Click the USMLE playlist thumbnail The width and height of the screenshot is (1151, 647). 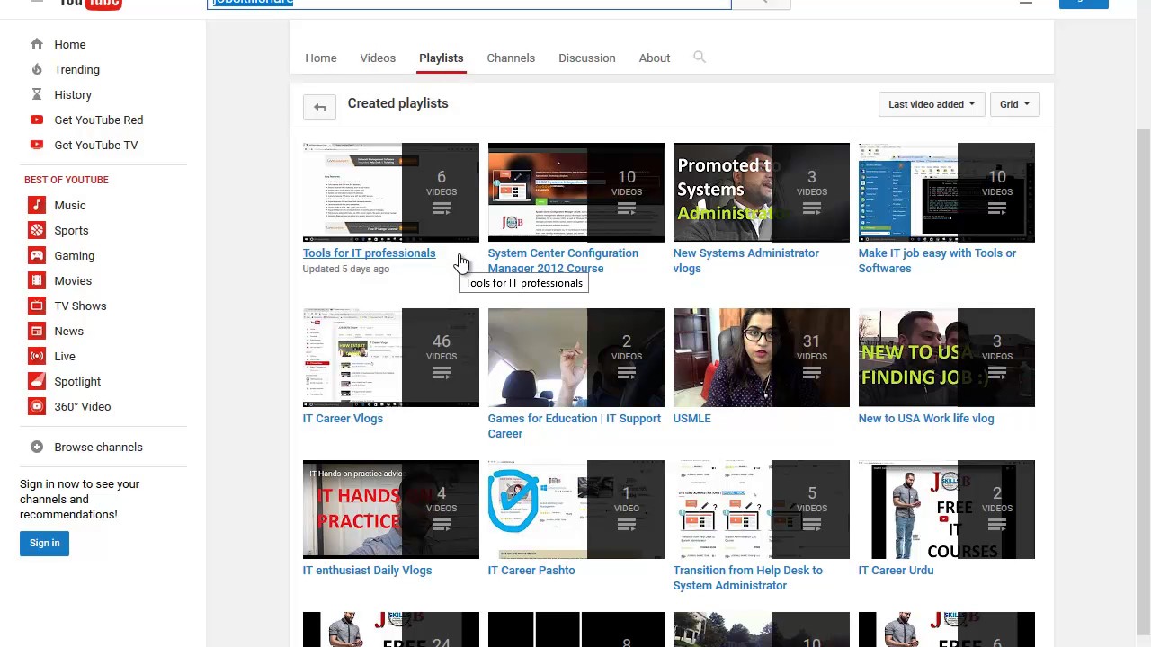click(x=761, y=358)
